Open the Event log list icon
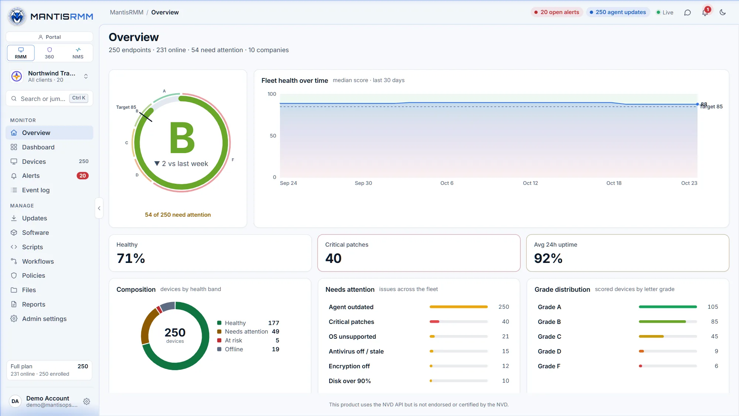The image size is (739, 416). coord(50,190)
